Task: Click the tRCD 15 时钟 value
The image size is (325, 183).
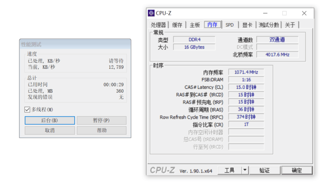Action: [246, 95]
